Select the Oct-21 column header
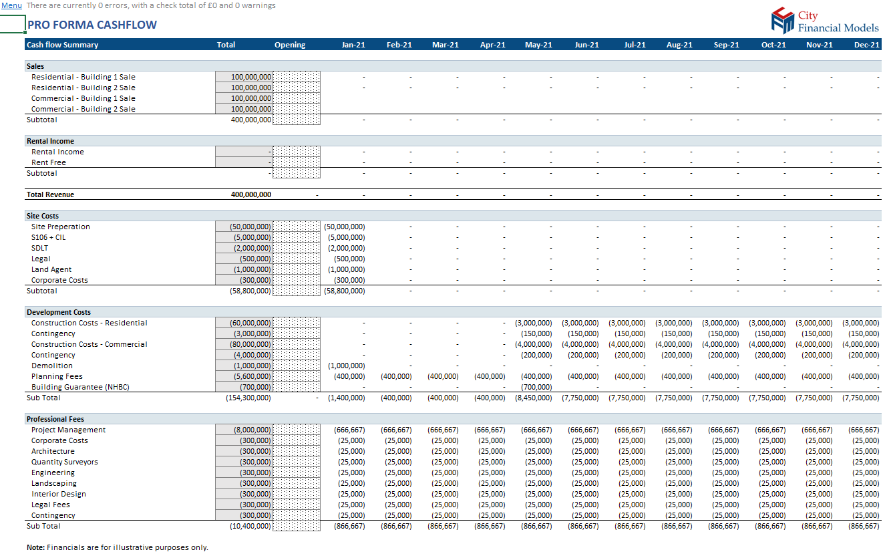887x554 pixels. click(774, 45)
